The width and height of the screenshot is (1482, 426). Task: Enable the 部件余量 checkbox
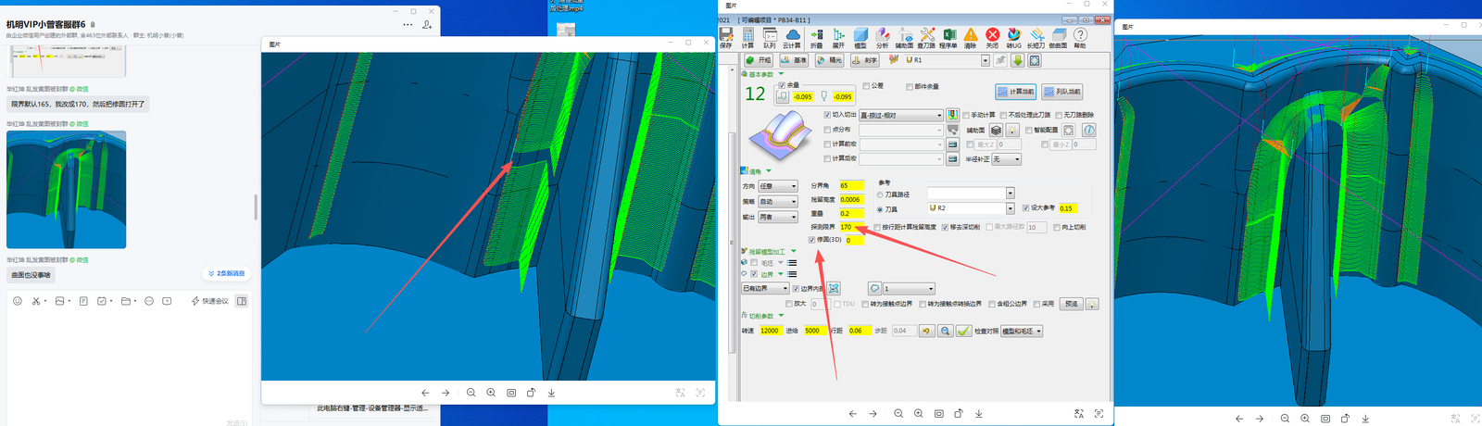pyautogui.click(x=909, y=86)
